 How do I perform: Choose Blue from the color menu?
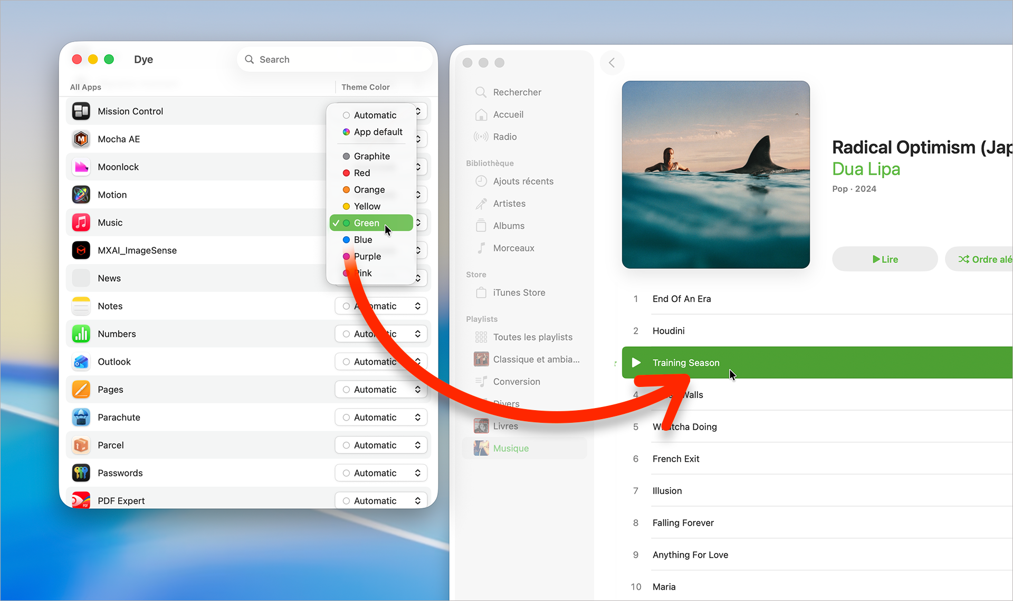point(363,240)
